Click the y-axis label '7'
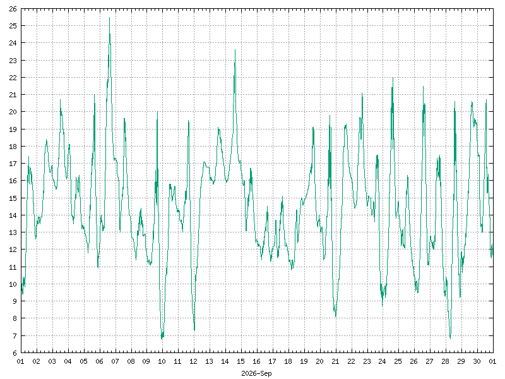This screenshot has width=505, height=379. (15, 336)
